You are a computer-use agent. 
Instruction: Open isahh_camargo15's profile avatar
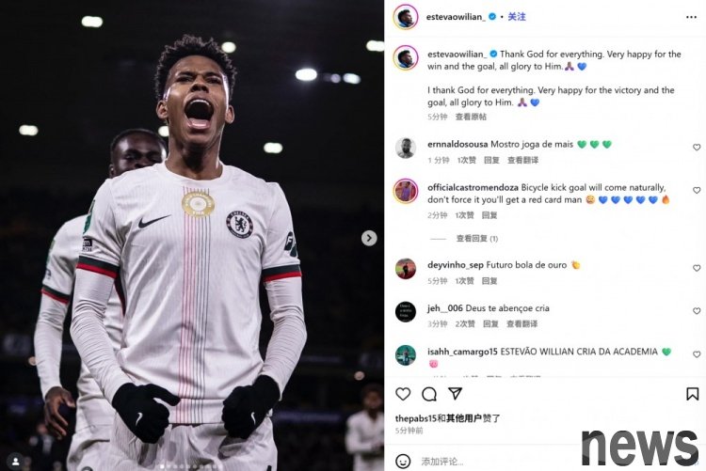click(405, 355)
